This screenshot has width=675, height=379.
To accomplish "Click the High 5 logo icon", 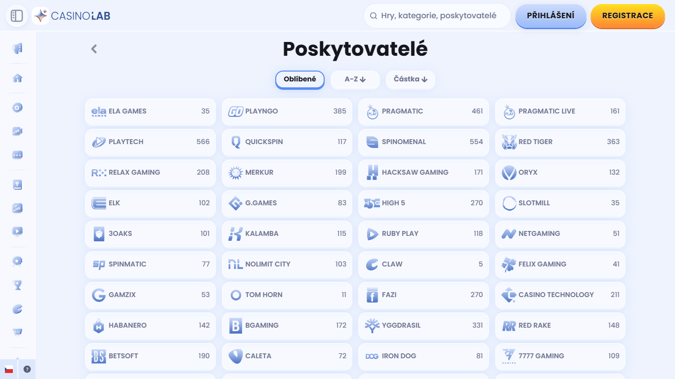I will [x=372, y=203].
